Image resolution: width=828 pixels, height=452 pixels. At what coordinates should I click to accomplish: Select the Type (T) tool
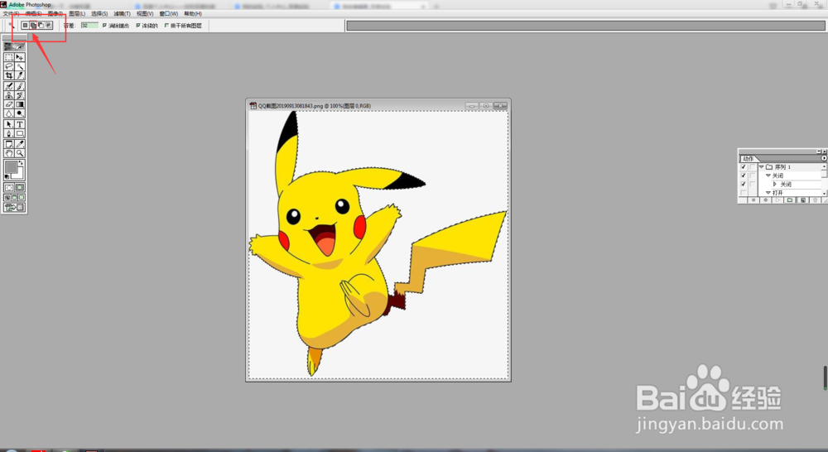tap(20, 124)
